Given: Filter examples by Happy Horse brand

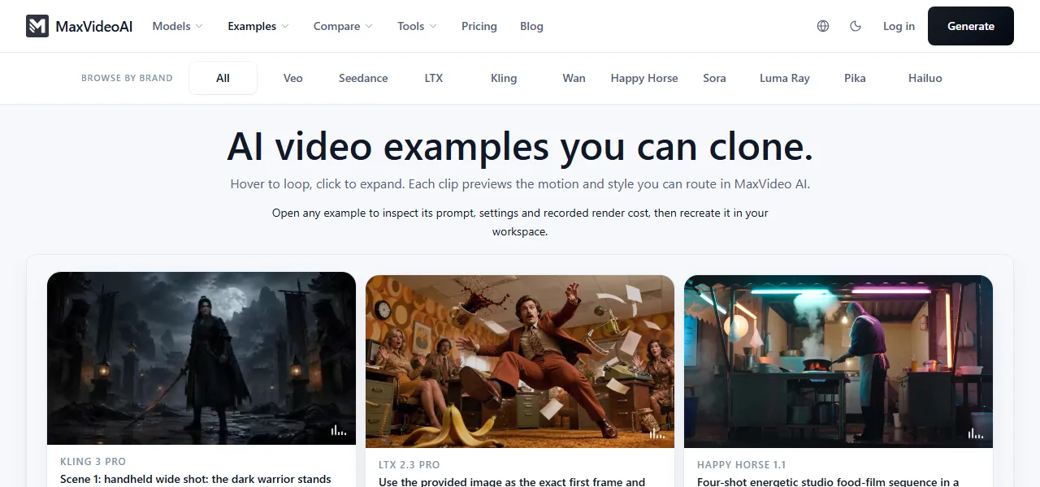Looking at the screenshot, I should (644, 78).
